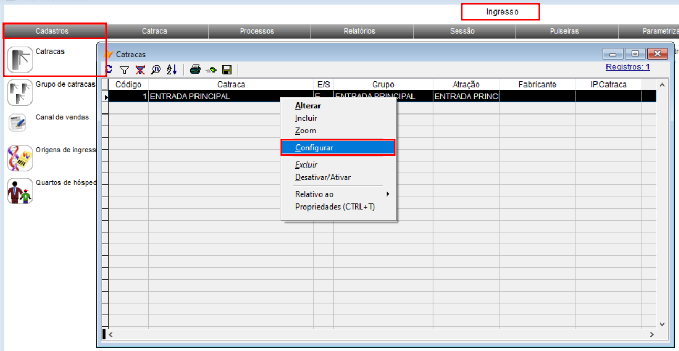
Task: Open the Pulseiras tab
Action: (564, 31)
